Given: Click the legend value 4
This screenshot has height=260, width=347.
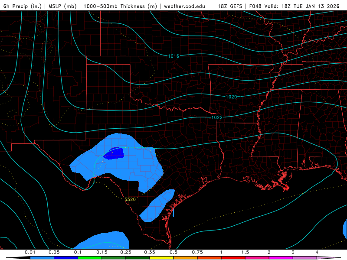Looking at the screenshot, I should 317,252.
